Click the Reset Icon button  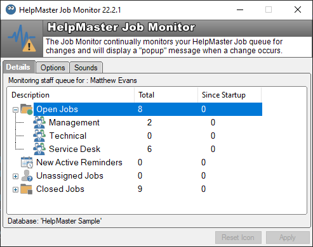coord(238,237)
